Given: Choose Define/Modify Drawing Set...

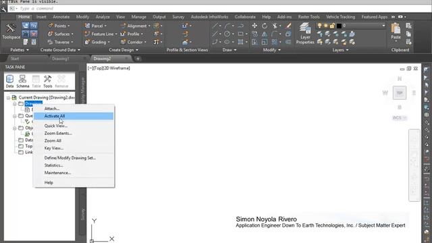Looking at the screenshot, I should (x=74, y=158).
